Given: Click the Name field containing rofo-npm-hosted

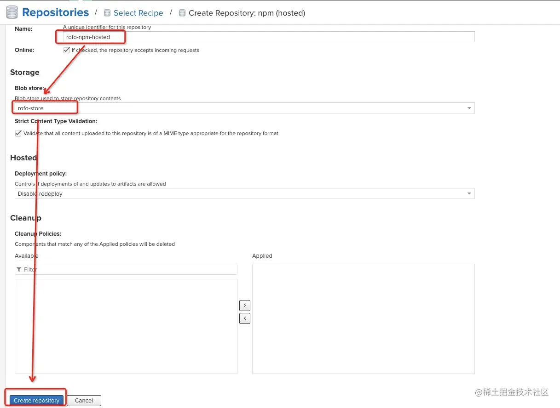Looking at the screenshot, I should pyautogui.click(x=269, y=37).
